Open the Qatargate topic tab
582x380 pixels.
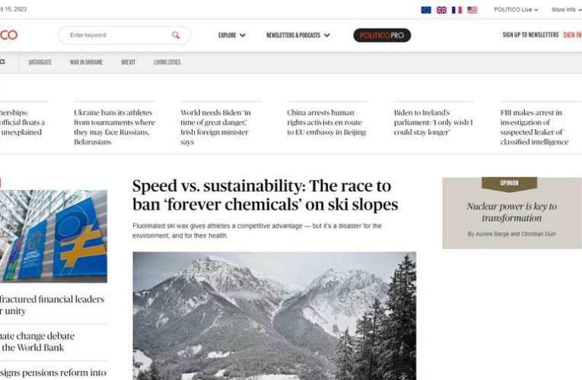click(40, 62)
